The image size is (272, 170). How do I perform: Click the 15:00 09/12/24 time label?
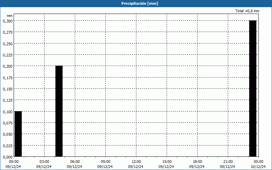tap(166, 164)
